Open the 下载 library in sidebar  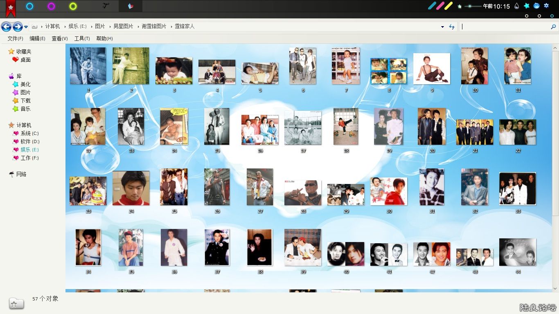tap(25, 101)
